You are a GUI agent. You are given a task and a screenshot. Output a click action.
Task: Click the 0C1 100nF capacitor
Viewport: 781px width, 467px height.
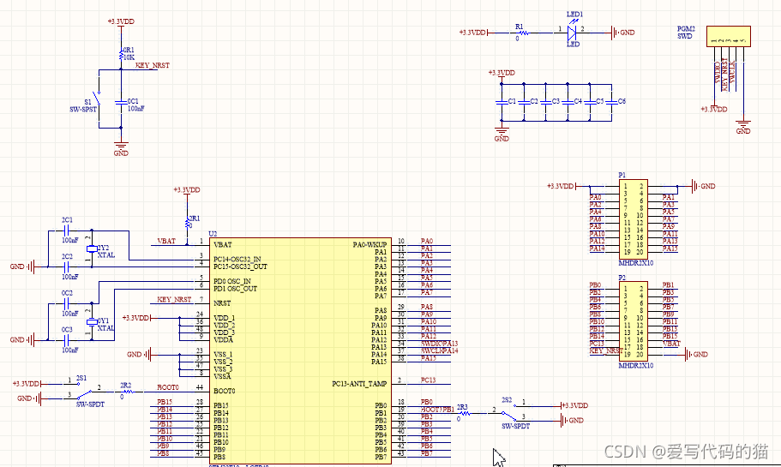click(x=122, y=105)
